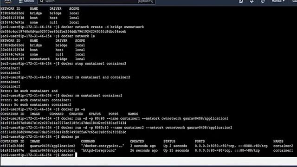Screen dimensions: 297x167
Task: Click the docker run command for container2
Action: [x=147, y=128]
